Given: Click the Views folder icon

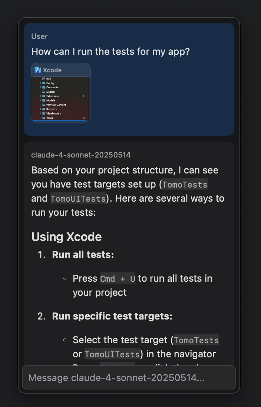Looking at the screenshot, I should [x=44, y=118].
